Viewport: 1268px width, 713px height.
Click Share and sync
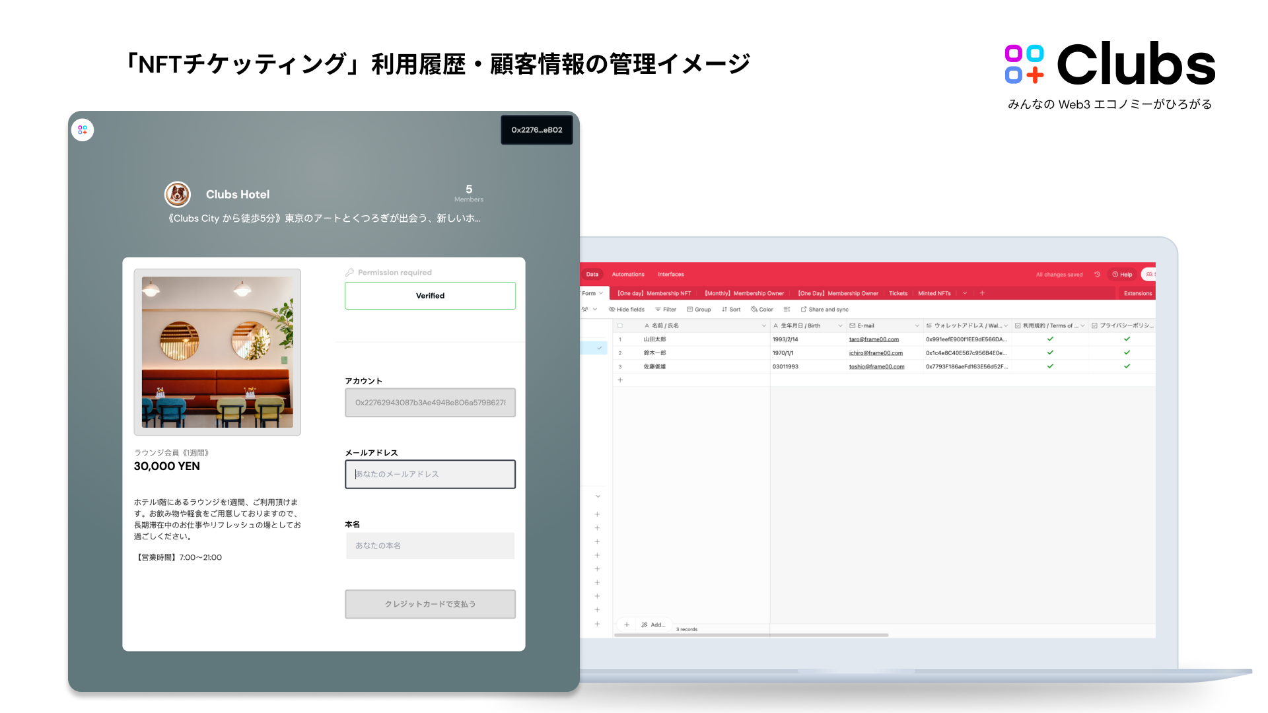pyautogui.click(x=825, y=309)
